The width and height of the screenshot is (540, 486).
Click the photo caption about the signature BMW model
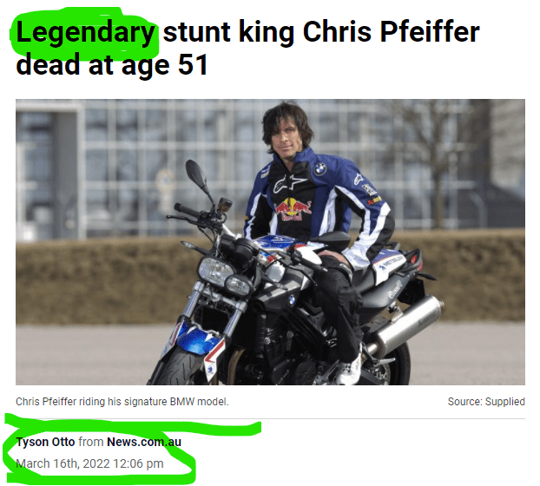(x=122, y=402)
